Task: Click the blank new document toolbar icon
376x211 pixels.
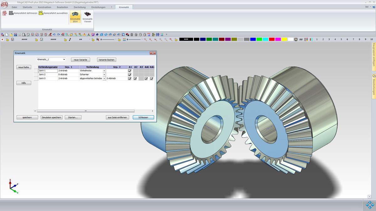Action: point(7,34)
